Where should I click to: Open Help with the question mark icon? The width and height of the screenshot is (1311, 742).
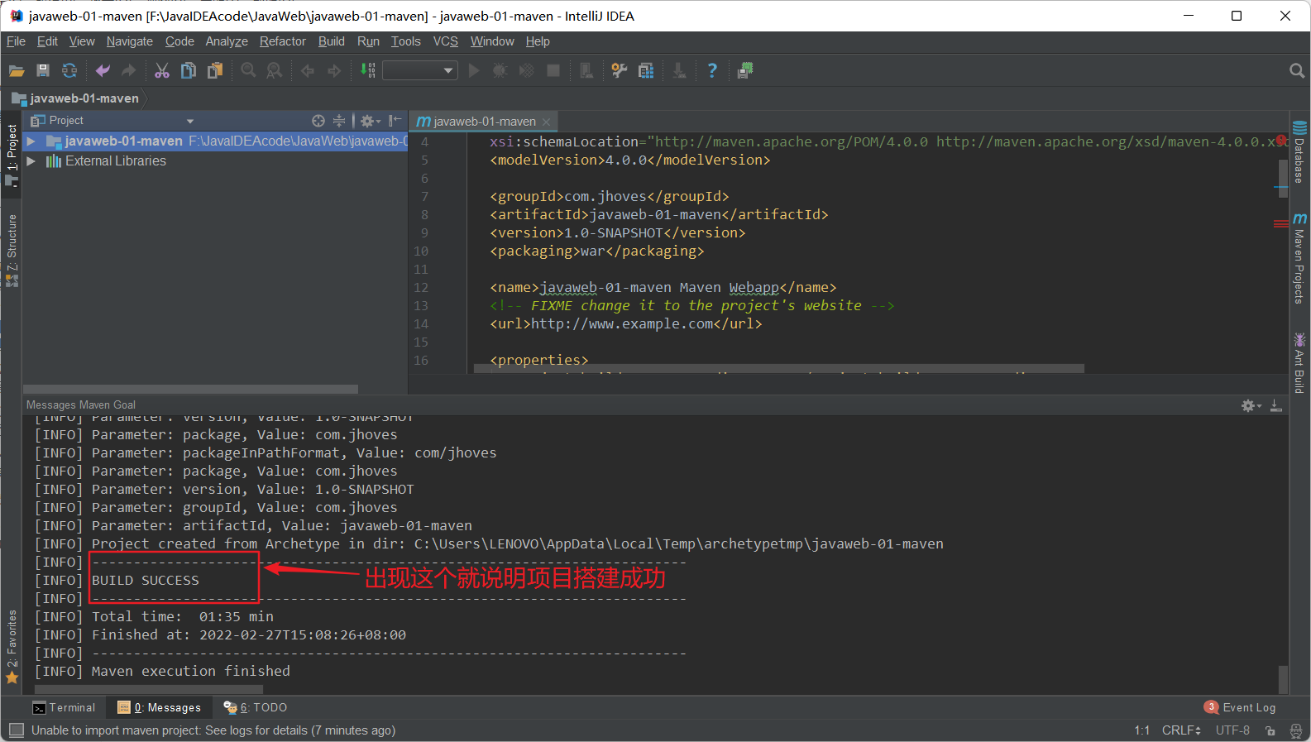click(x=712, y=71)
